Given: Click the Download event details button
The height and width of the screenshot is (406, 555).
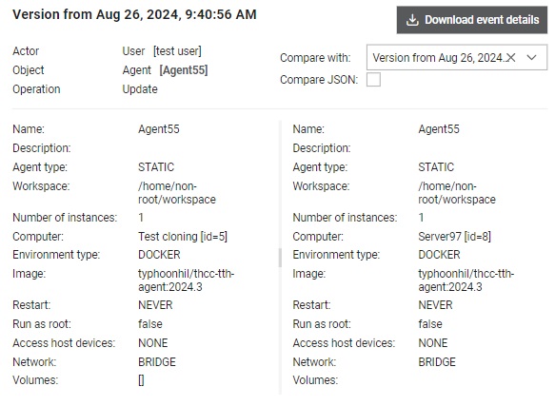Looking at the screenshot, I should (x=472, y=20).
